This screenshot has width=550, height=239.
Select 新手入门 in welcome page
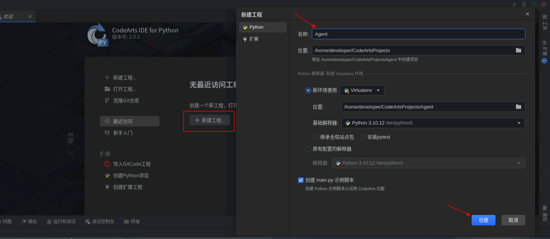pyautogui.click(x=130, y=133)
